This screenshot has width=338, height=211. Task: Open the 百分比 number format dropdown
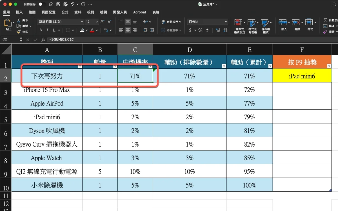(x=226, y=22)
